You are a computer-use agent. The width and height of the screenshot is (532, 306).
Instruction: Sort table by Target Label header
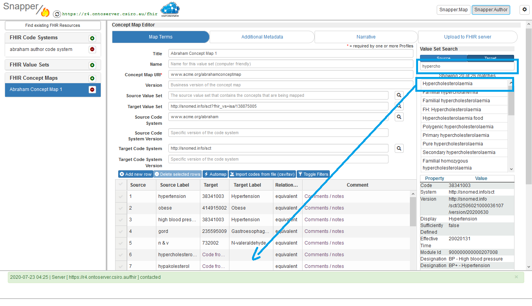[x=251, y=185]
